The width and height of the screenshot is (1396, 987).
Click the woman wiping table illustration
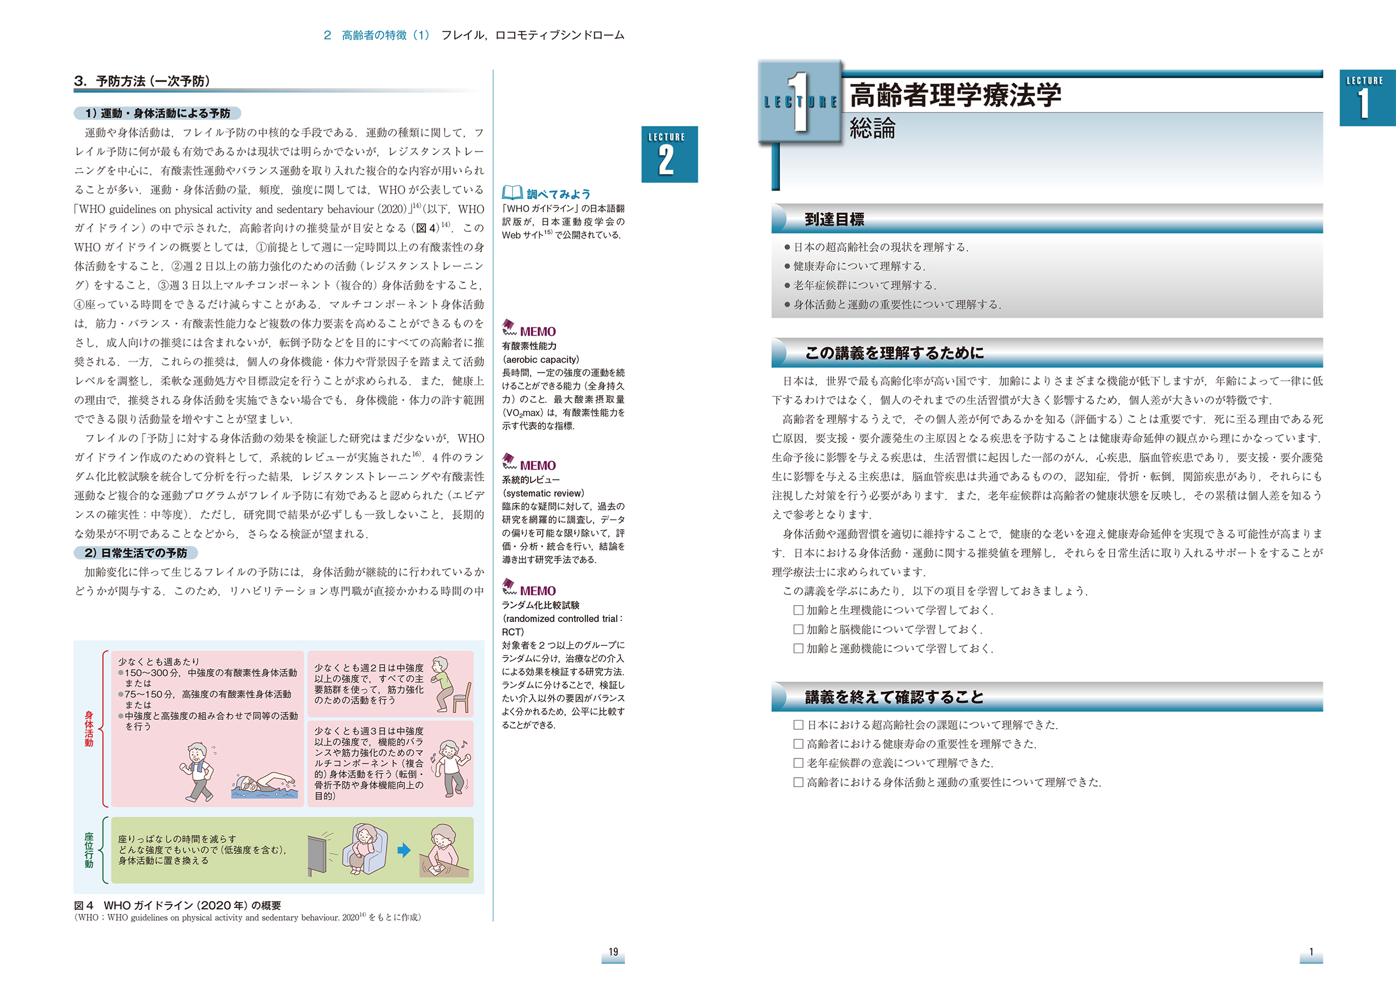pos(444,850)
